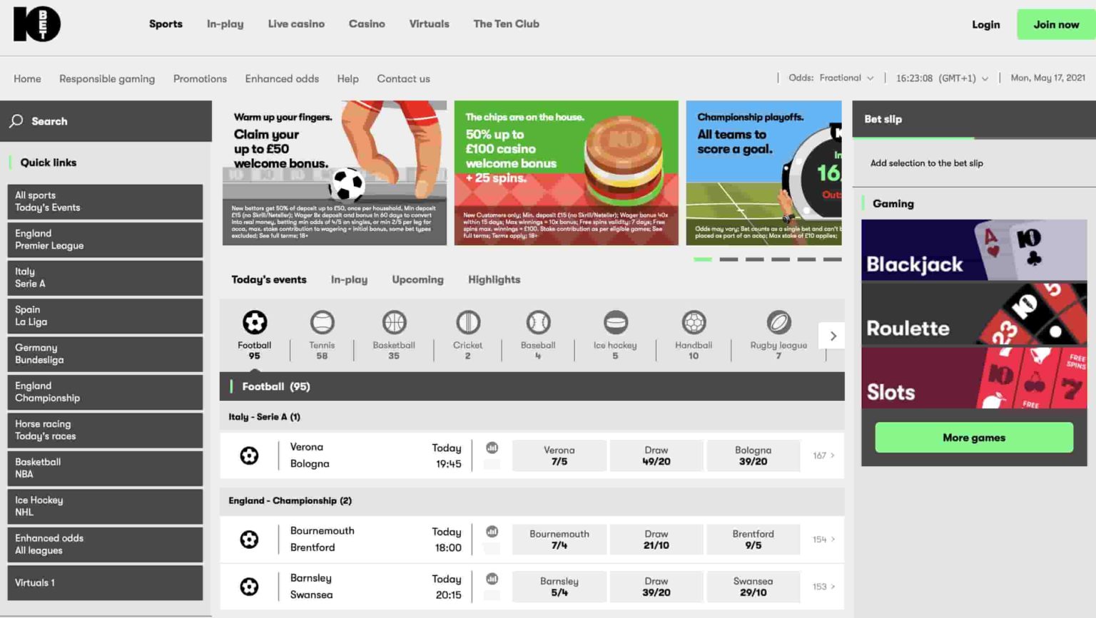Switch to the In-play events tab
The image size is (1096, 618).
(349, 280)
